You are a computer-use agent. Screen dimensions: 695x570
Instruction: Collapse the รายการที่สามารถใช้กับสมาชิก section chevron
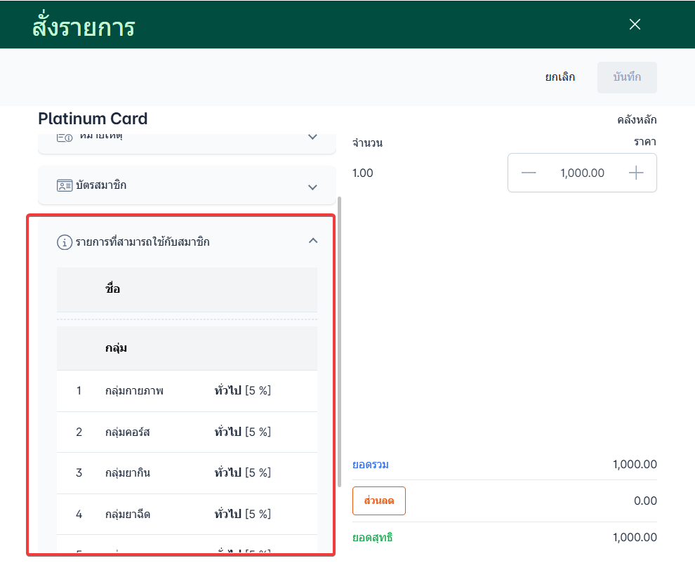click(x=313, y=241)
